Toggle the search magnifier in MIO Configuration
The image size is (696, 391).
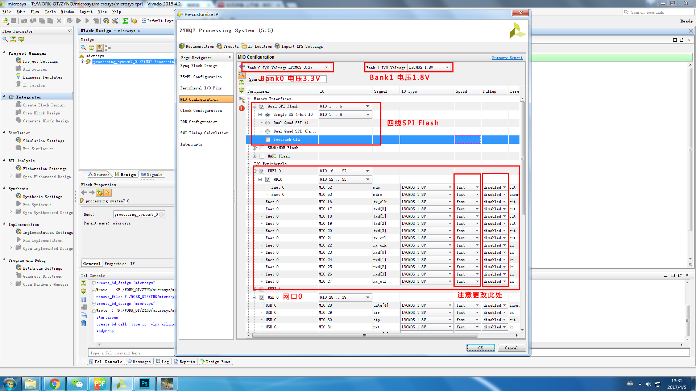coord(241,75)
